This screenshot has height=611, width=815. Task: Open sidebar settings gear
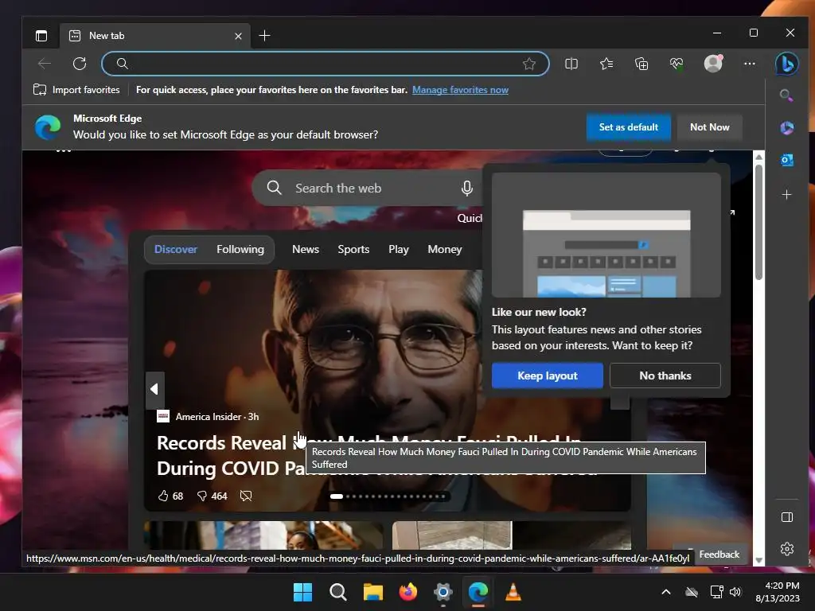787,549
